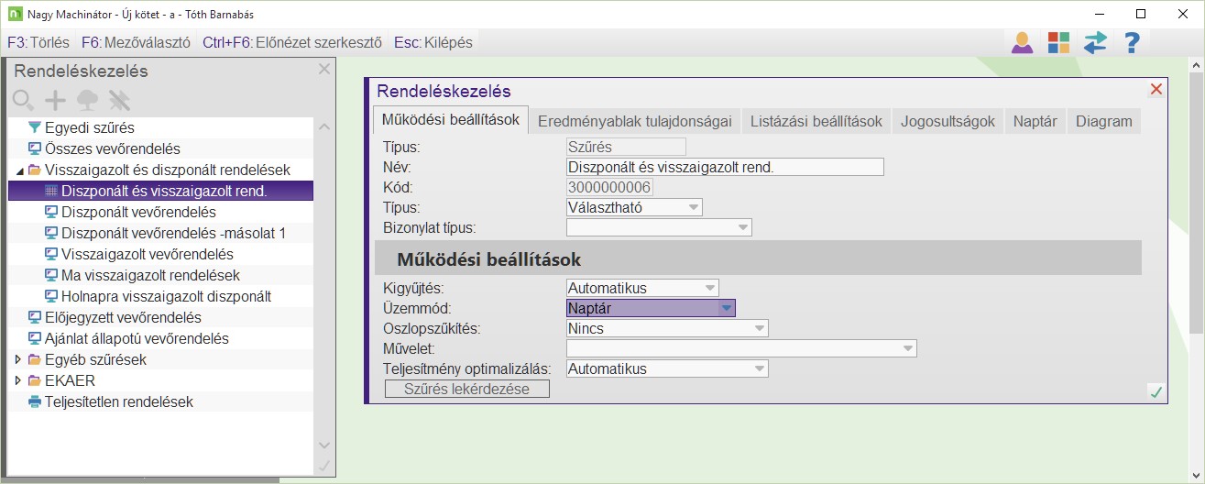
Task: Open the colored tiles menu icon
Action: [x=1058, y=42]
